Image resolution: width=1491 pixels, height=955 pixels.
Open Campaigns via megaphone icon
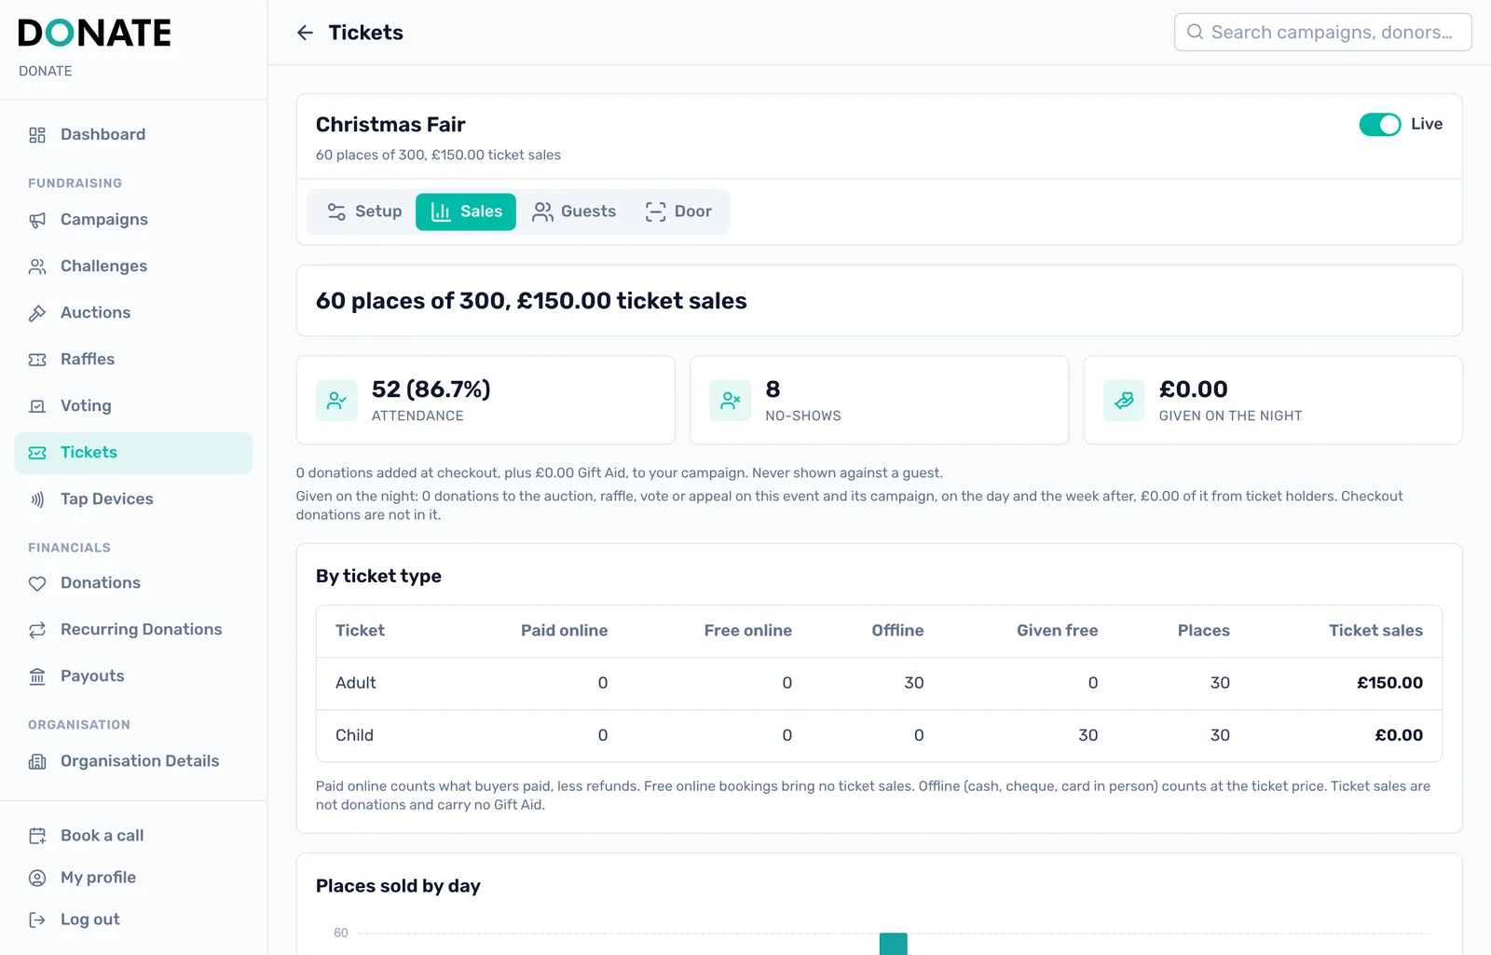click(37, 220)
